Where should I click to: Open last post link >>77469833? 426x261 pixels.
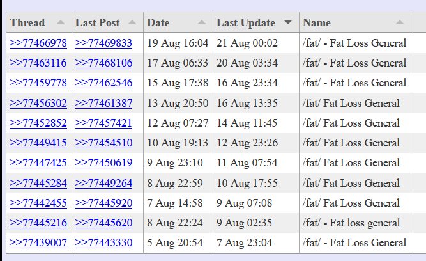[103, 43]
